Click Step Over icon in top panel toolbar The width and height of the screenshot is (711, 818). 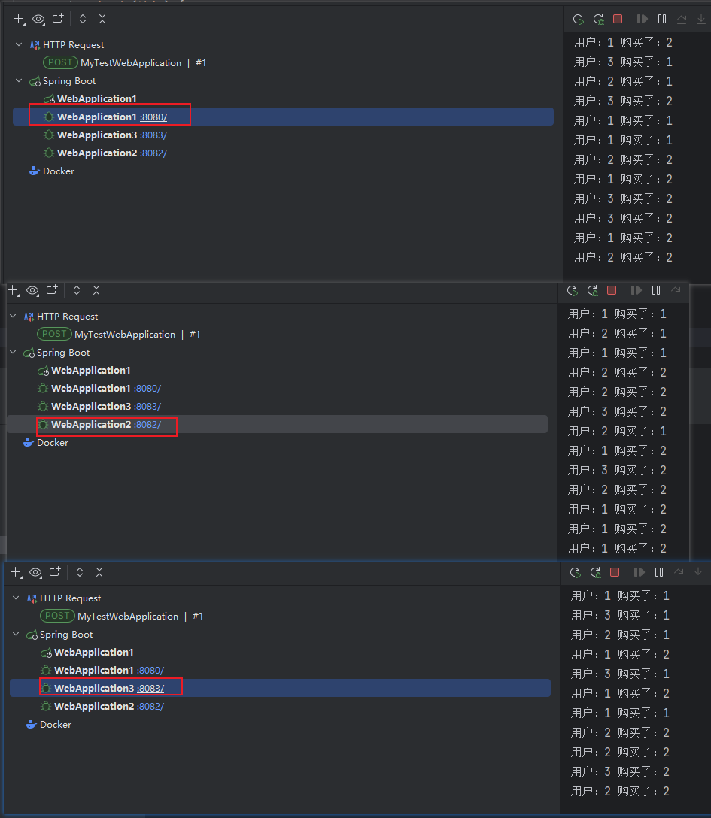[x=682, y=20]
